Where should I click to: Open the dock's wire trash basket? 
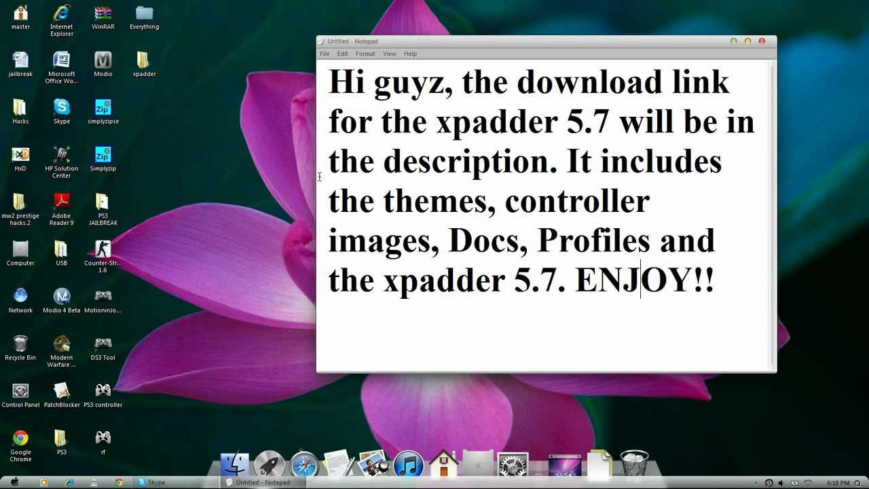(635, 464)
